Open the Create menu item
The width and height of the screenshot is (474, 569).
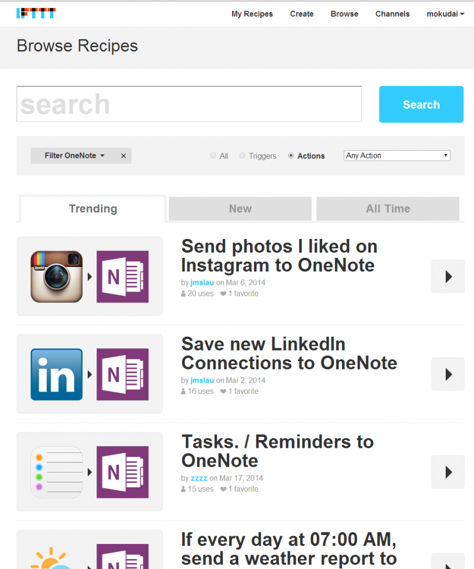(301, 14)
